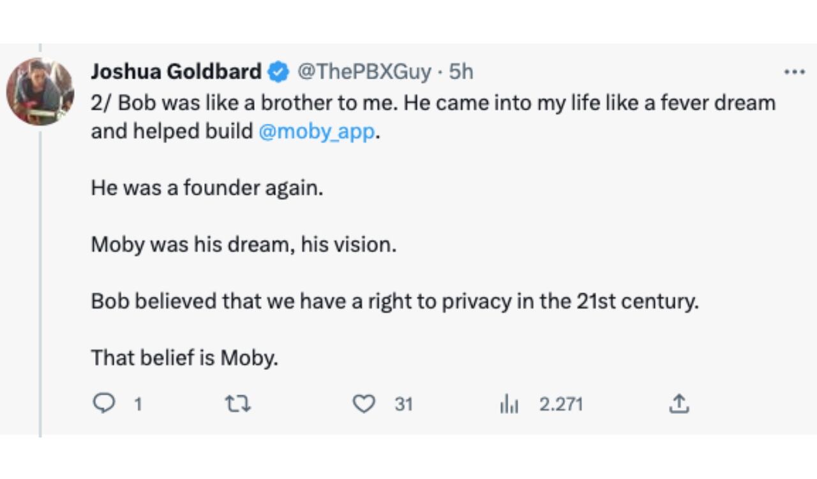Click the share upload icon

tap(680, 403)
